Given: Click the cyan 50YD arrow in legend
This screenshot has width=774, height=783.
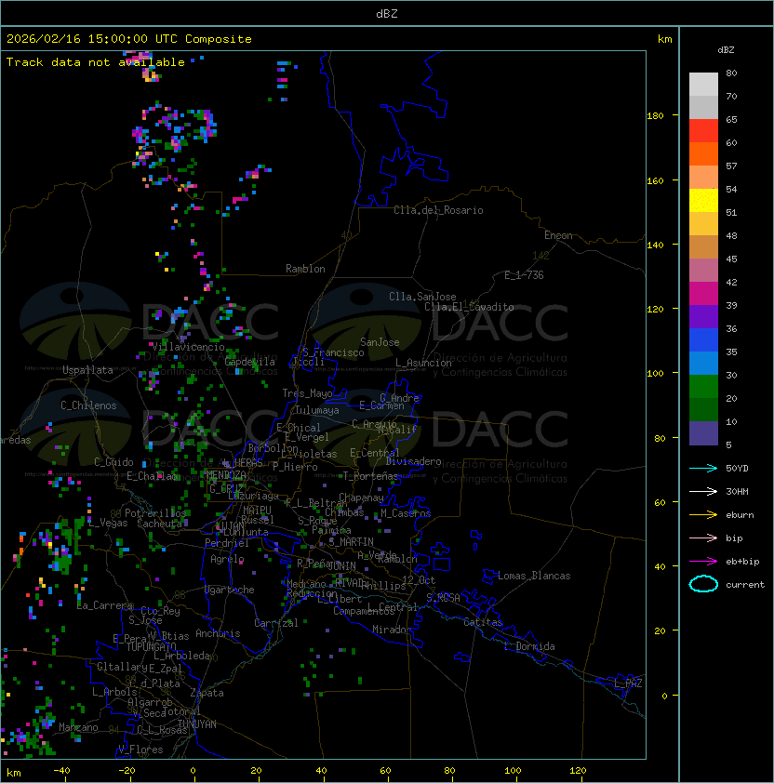Looking at the screenshot, I should (x=703, y=468).
